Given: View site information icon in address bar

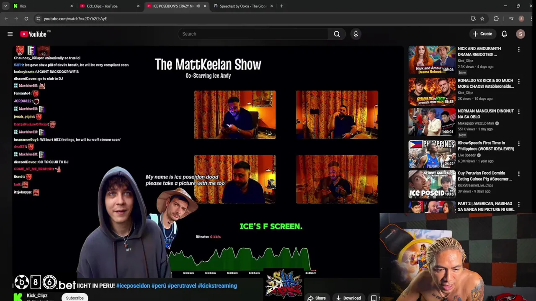Looking at the screenshot, I should coord(38,18).
